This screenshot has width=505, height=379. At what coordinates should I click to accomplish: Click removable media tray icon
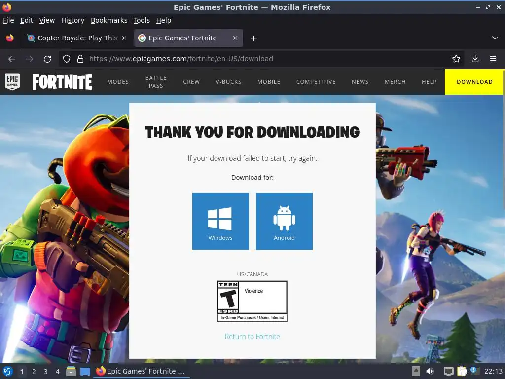(416, 371)
